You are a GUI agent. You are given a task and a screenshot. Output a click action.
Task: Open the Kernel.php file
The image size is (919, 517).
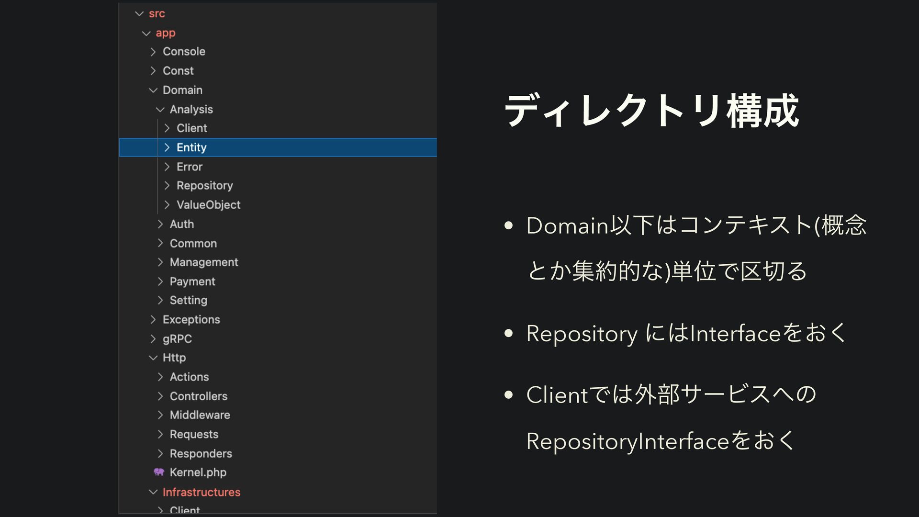198,472
